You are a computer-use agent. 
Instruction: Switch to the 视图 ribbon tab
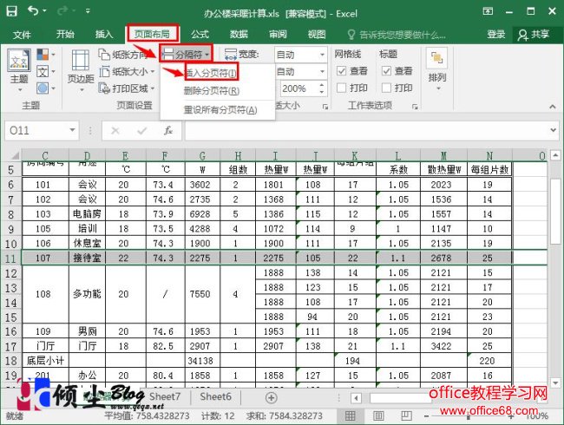pos(317,34)
